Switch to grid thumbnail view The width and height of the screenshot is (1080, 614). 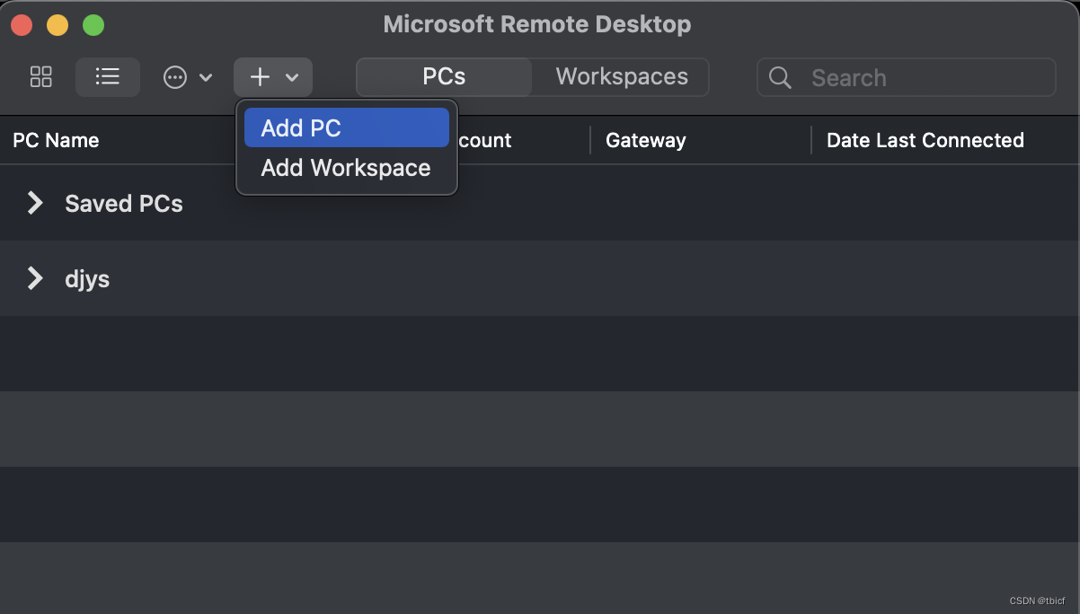pos(41,77)
